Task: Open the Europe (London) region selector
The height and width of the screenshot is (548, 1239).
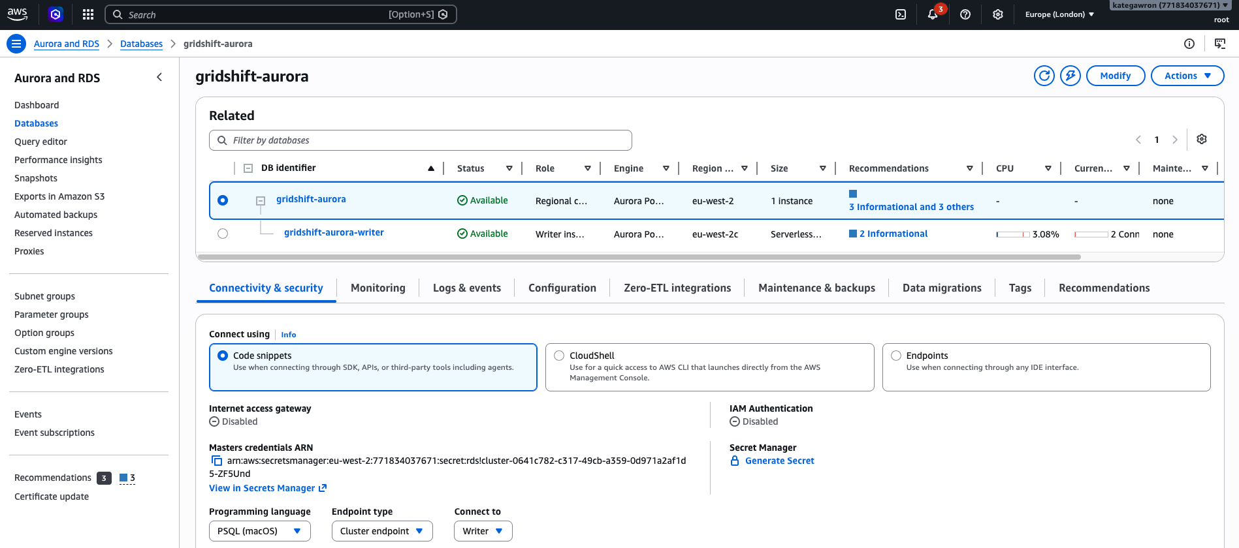Action: (1059, 14)
